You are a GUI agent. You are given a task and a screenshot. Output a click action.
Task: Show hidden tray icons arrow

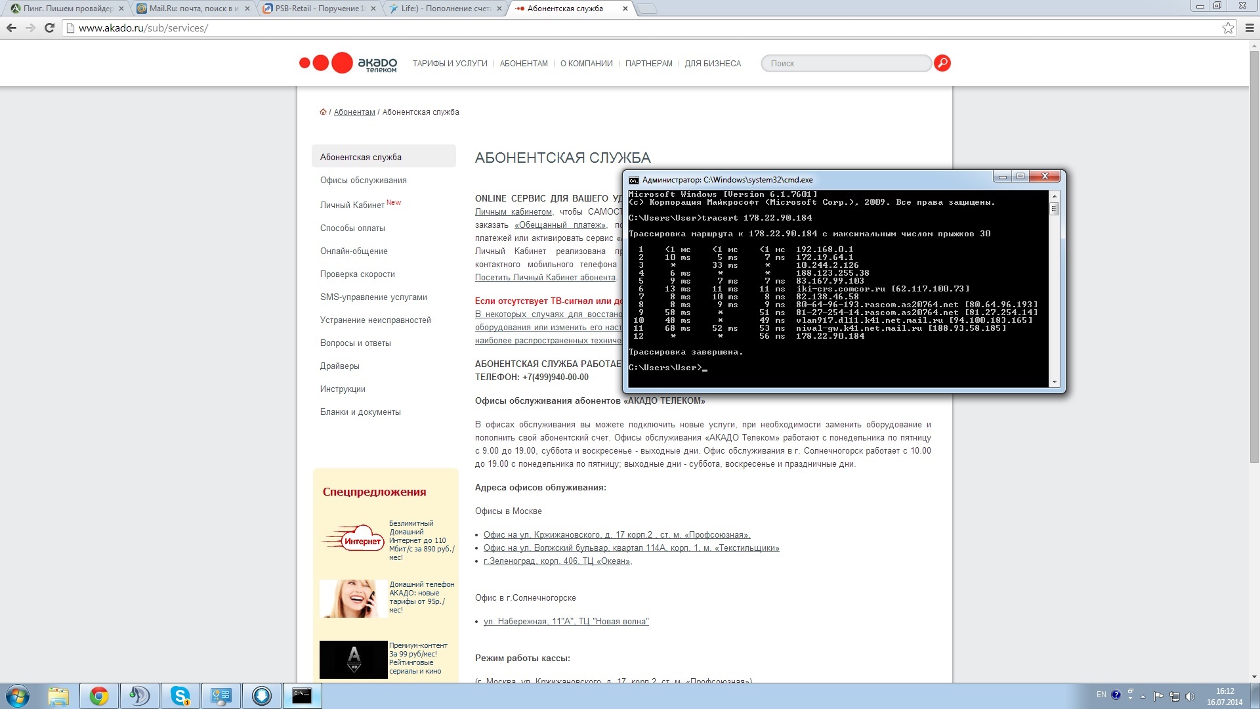[1143, 697]
